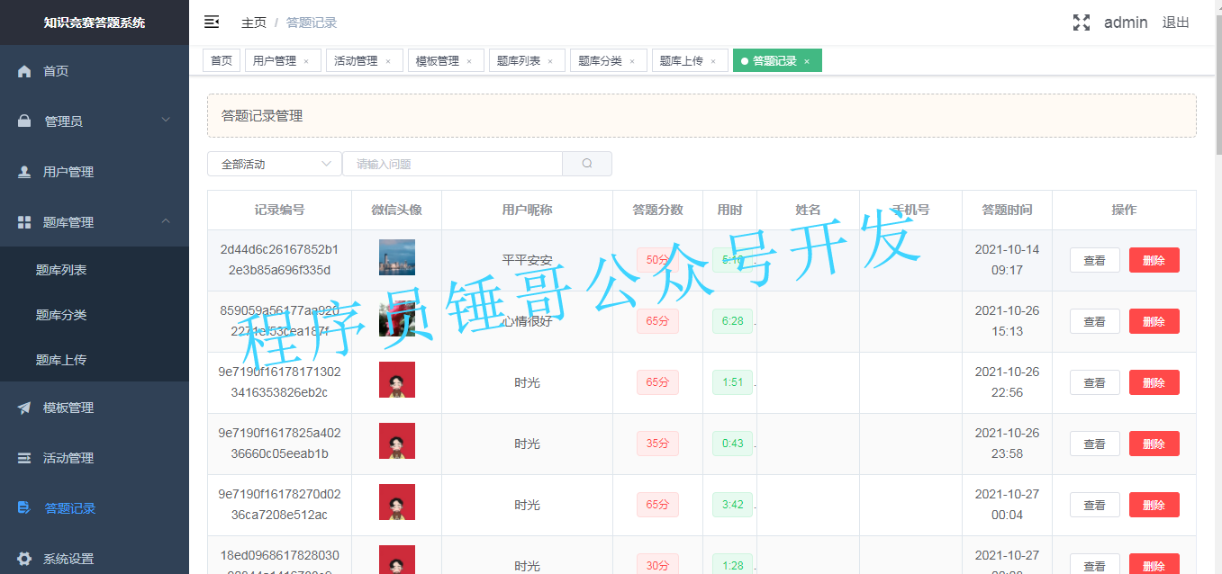
Task: Delete the record dated 2021-10-26 15:13
Action: point(1154,321)
